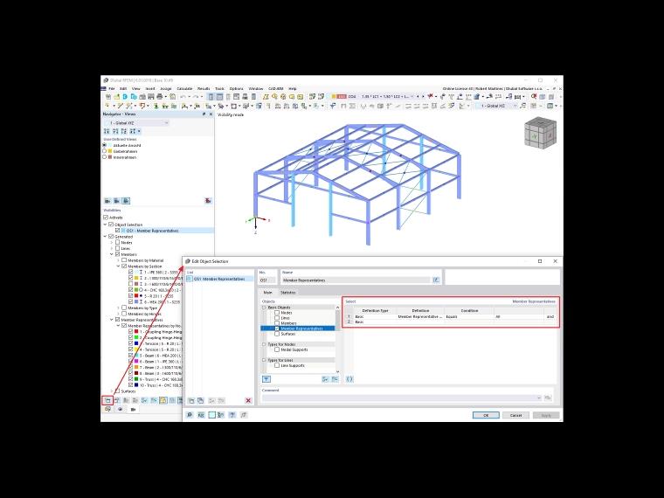Check Line Supports in dialog objects list
Image resolution: width=664 pixels, height=498 pixels.
[277, 365]
